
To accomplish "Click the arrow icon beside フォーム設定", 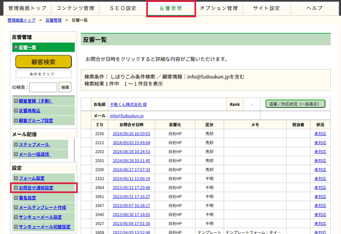I will click(16, 178).
